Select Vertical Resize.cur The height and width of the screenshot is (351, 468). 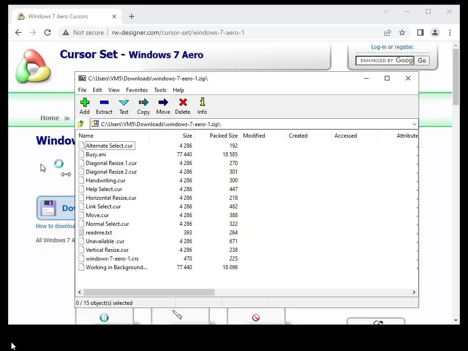107,250
